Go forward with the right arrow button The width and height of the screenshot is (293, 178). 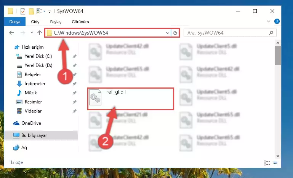pos(22,33)
